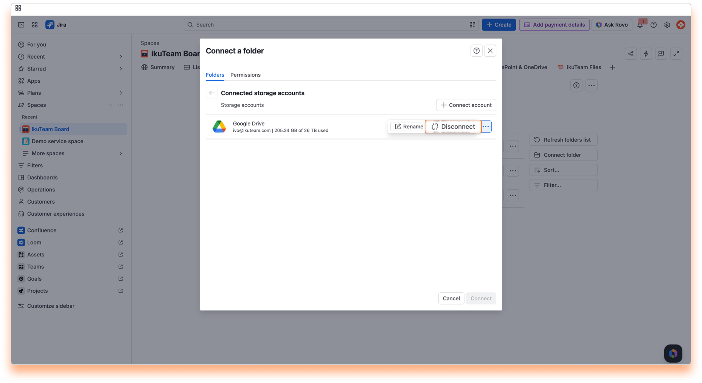Viewport: 702px width, 383px height.
Task: Click the Create button
Action: 499,25
